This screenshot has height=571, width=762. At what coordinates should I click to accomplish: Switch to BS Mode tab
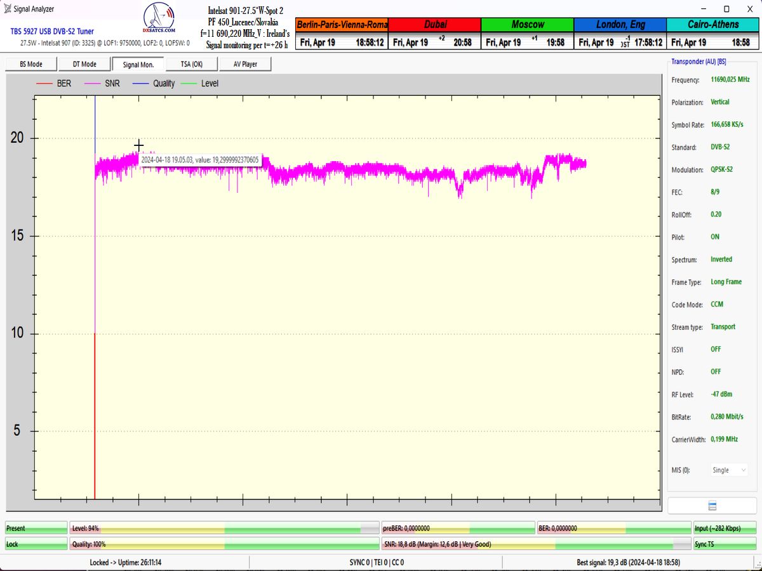click(31, 64)
